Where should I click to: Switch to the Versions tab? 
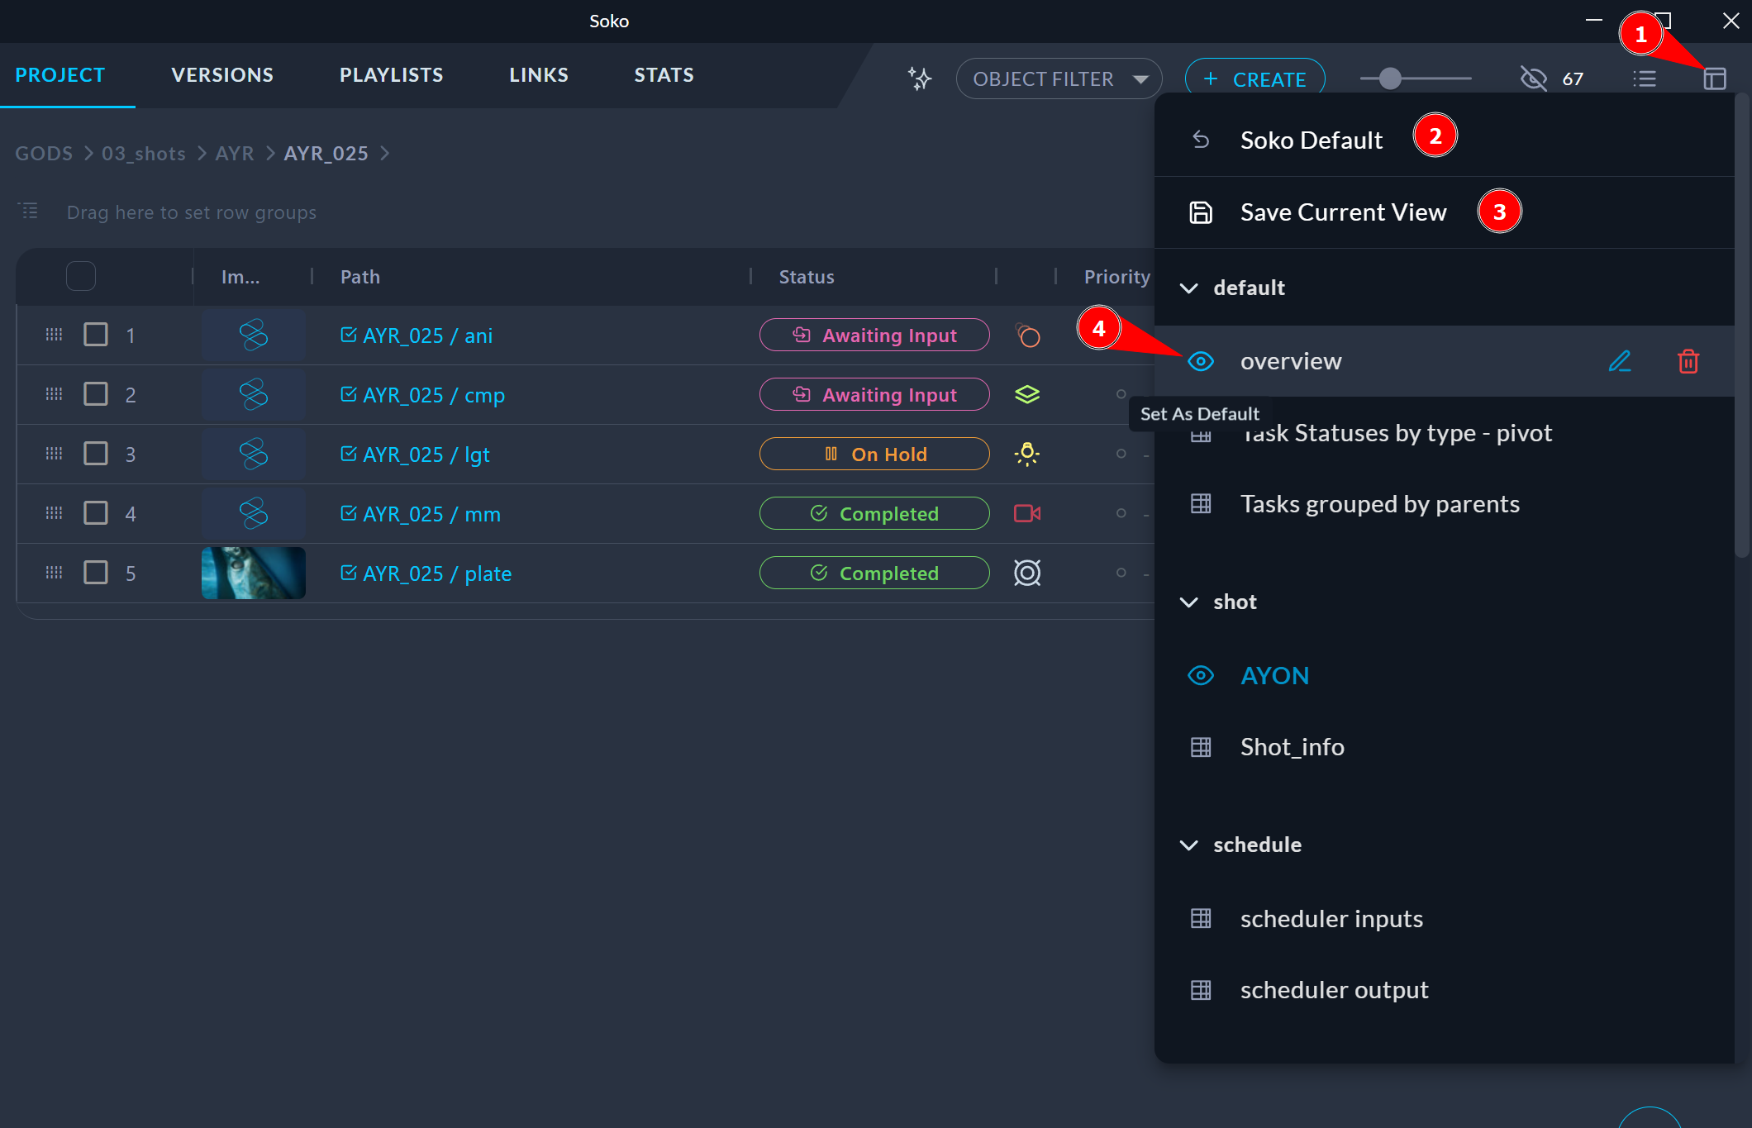pos(222,75)
